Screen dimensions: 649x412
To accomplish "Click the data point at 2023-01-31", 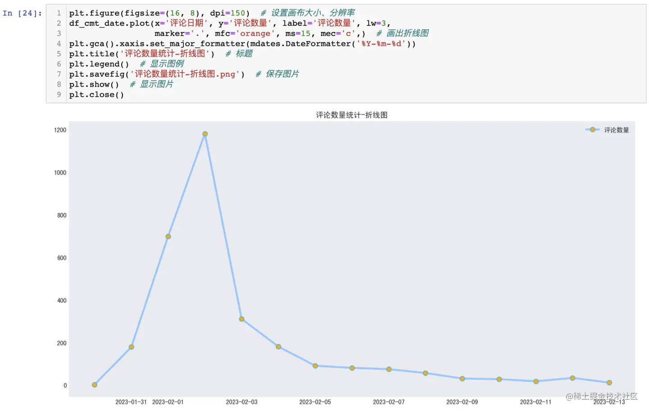I will pyautogui.click(x=131, y=347).
